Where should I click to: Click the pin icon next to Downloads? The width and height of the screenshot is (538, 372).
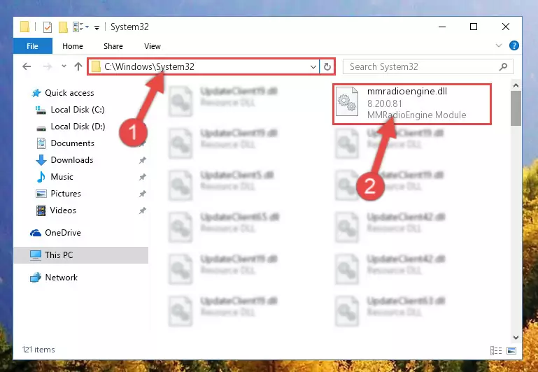143,160
